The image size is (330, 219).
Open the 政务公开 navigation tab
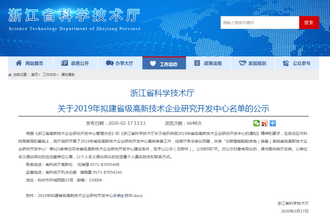pos(79,64)
